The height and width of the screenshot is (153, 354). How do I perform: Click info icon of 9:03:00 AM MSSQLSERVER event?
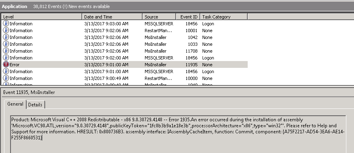(6, 24)
